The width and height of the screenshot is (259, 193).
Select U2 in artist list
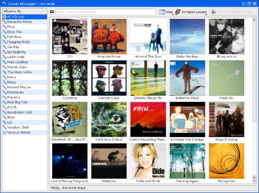[25, 123]
